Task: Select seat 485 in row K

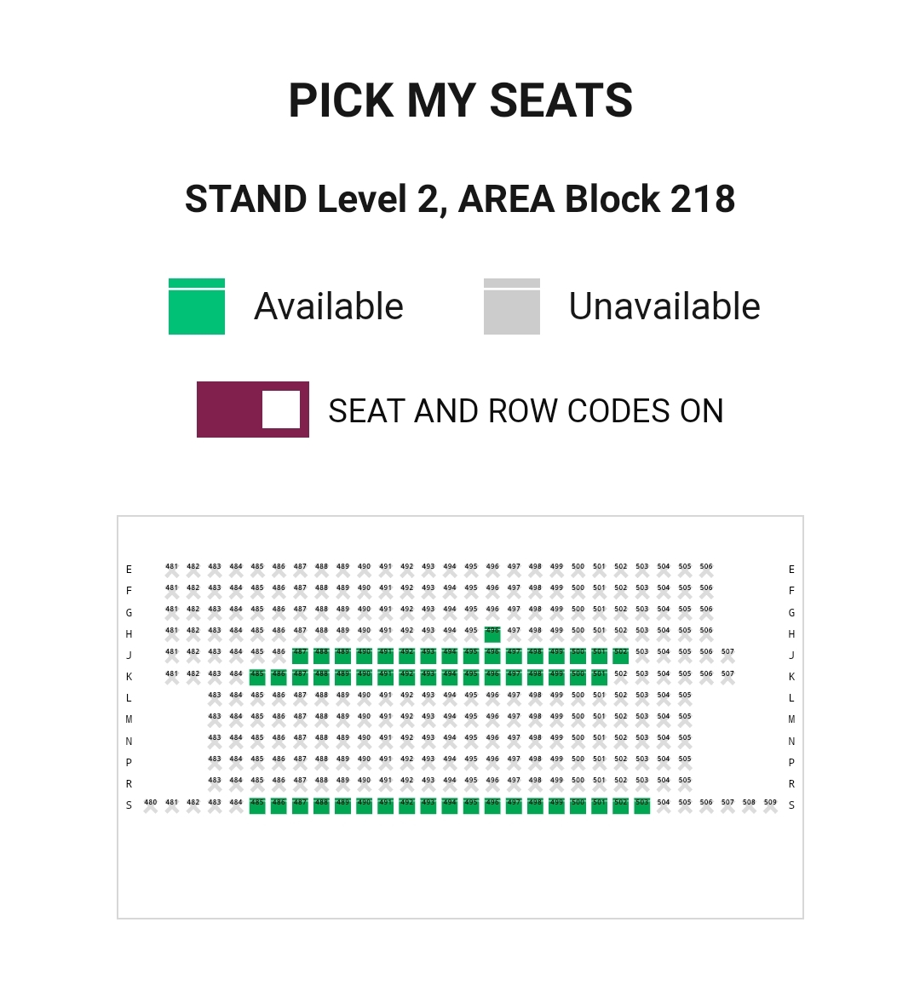Action: [x=257, y=678]
